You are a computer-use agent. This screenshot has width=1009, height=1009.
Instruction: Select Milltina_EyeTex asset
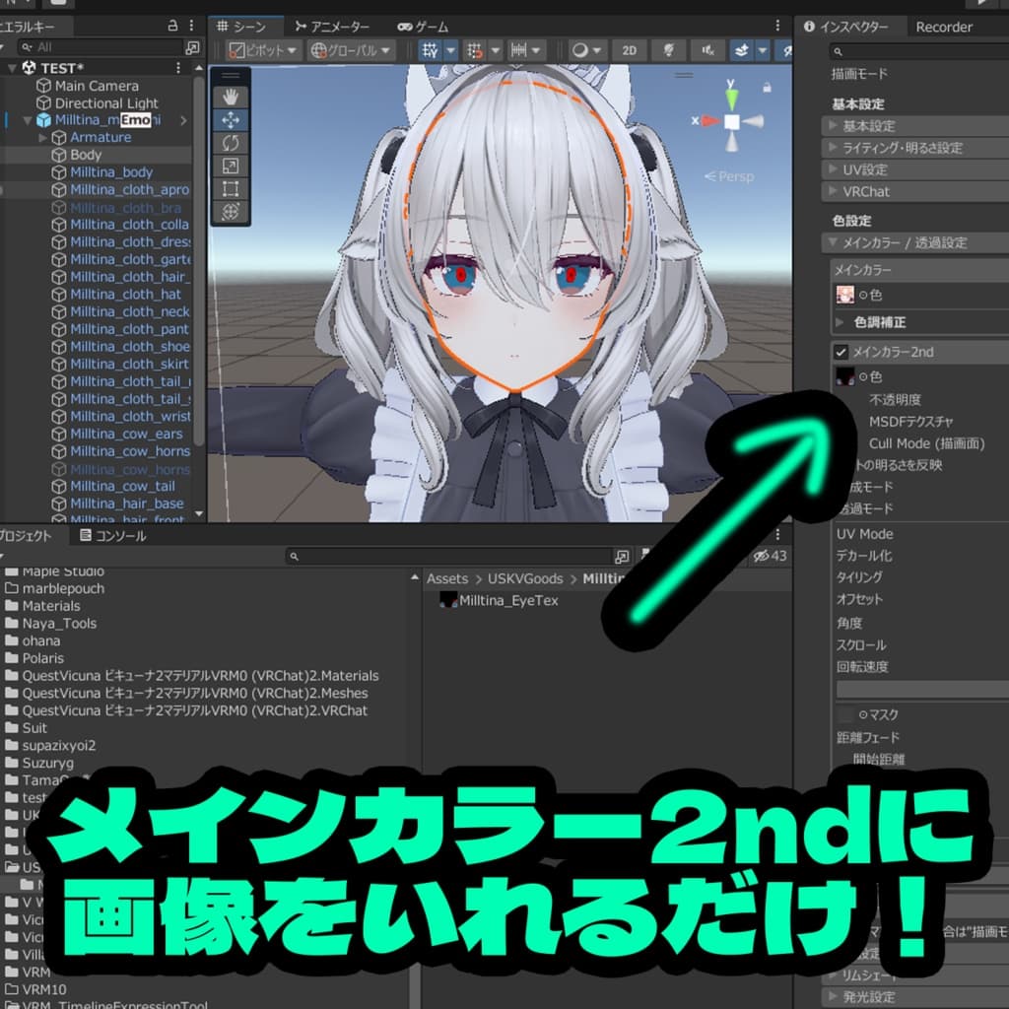pos(500,600)
